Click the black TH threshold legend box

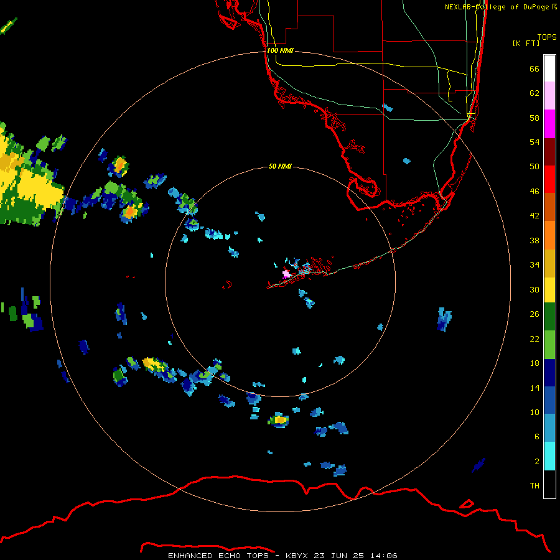click(x=549, y=484)
